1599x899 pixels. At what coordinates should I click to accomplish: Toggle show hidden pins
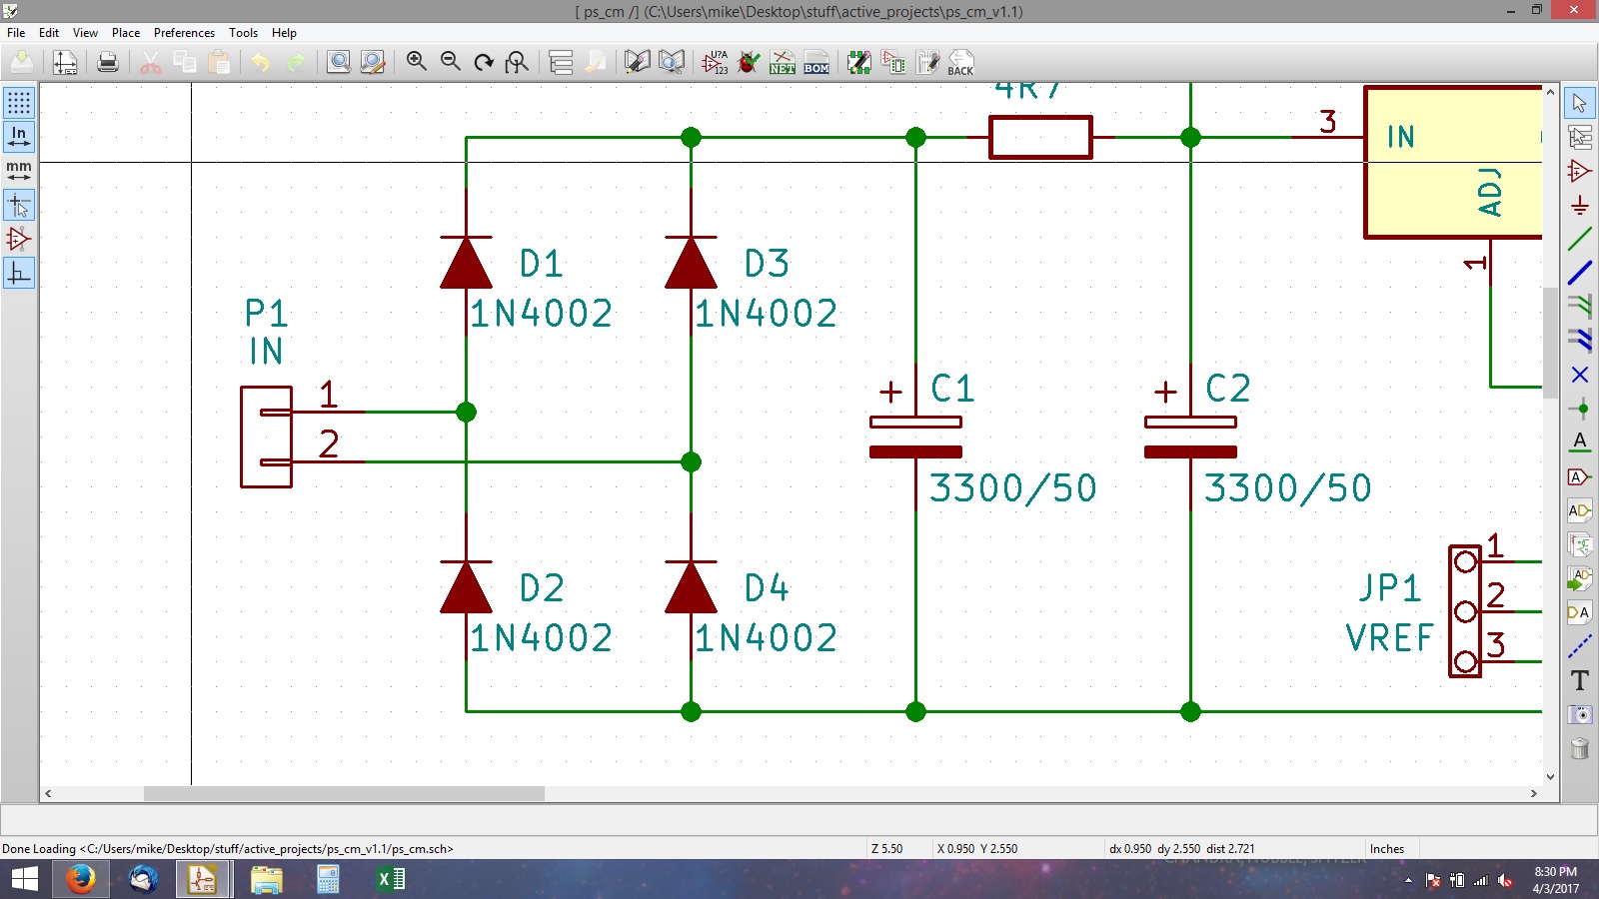(x=19, y=239)
